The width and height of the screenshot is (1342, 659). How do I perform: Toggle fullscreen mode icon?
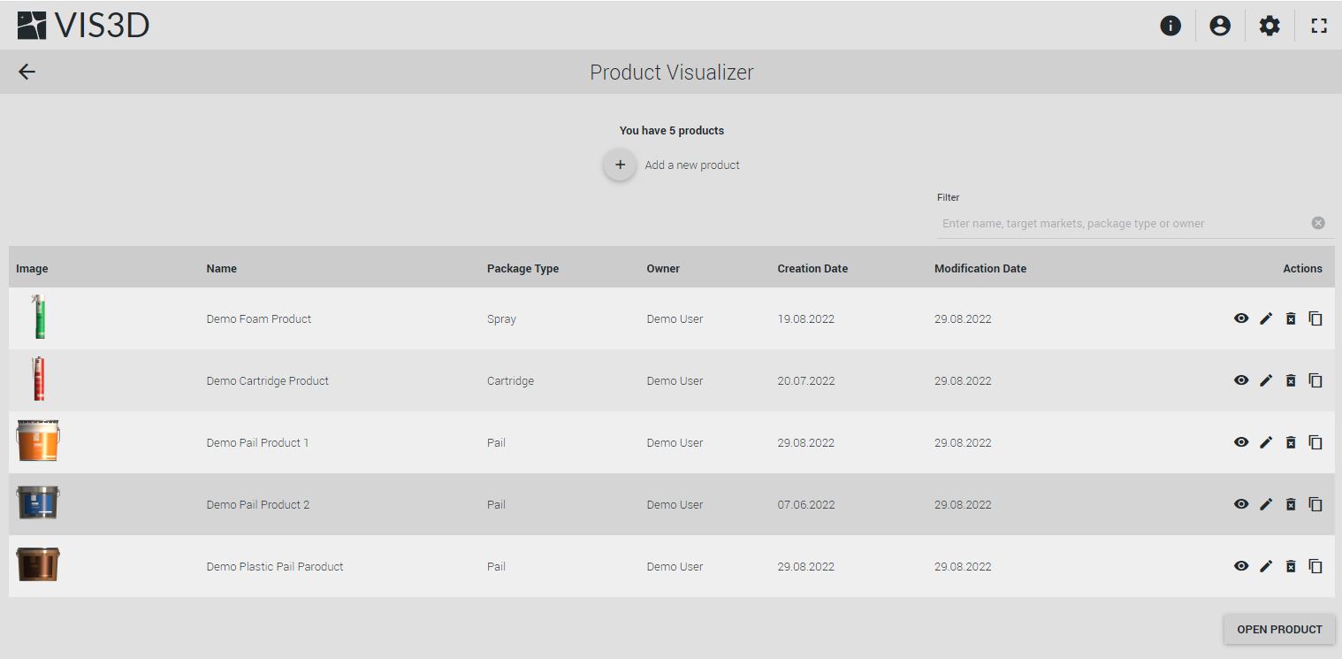pyautogui.click(x=1319, y=26)
